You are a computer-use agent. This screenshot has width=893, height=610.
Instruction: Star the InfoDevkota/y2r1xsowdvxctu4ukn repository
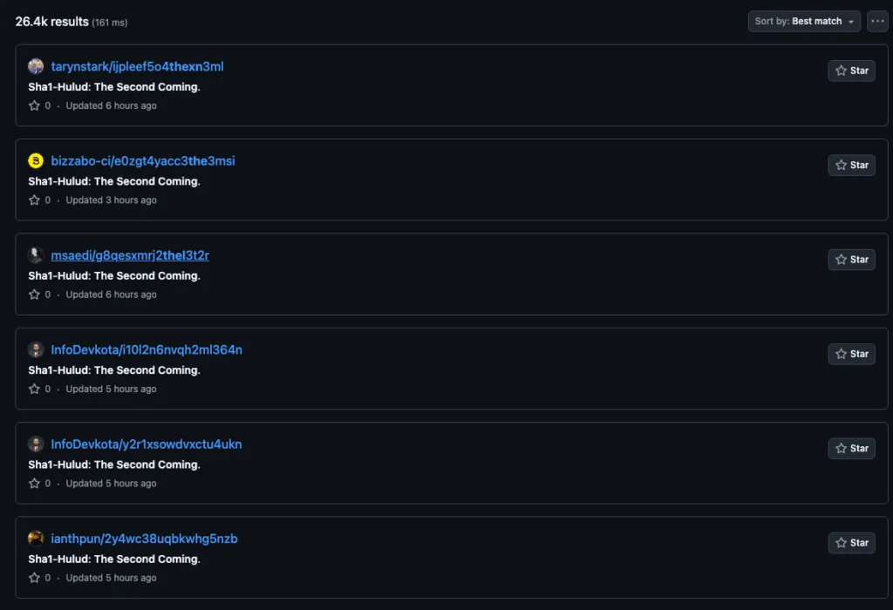pos(851,448)
